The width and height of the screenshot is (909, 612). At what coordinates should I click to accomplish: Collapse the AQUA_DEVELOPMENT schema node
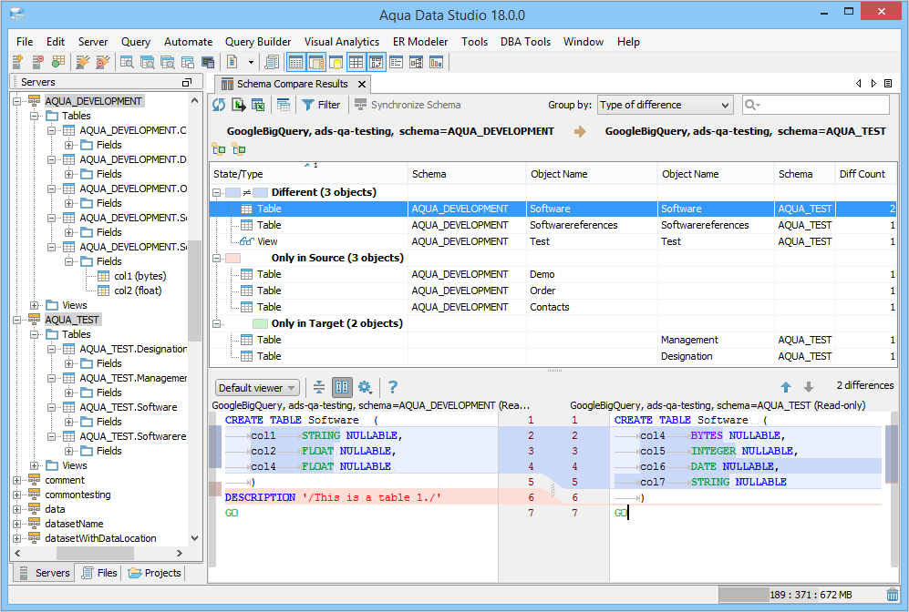(16, 101)
